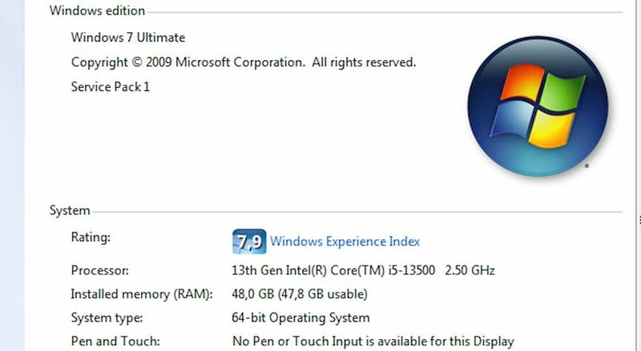Click the Service Pack 1 text
Viewport: 641px width, 351px height.
click(x=111, y=86)
